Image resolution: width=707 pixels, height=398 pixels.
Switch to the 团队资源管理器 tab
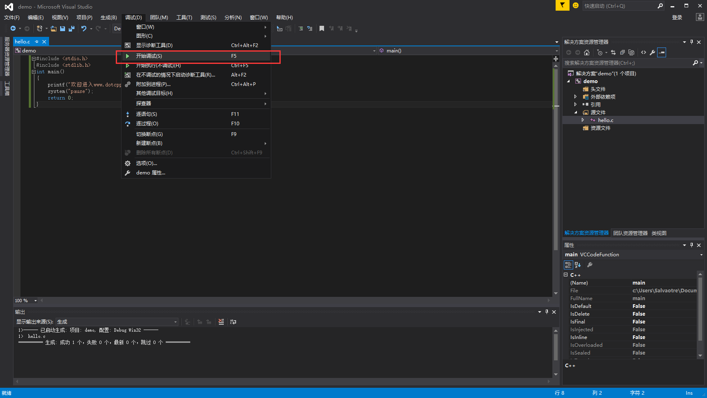[x=630, y=233]
